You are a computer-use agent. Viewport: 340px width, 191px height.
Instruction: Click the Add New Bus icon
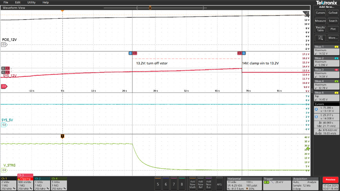pyautogui.click(x=208, y=184)
